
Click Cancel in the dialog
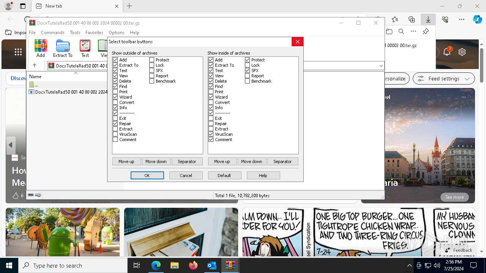[186, 176]
